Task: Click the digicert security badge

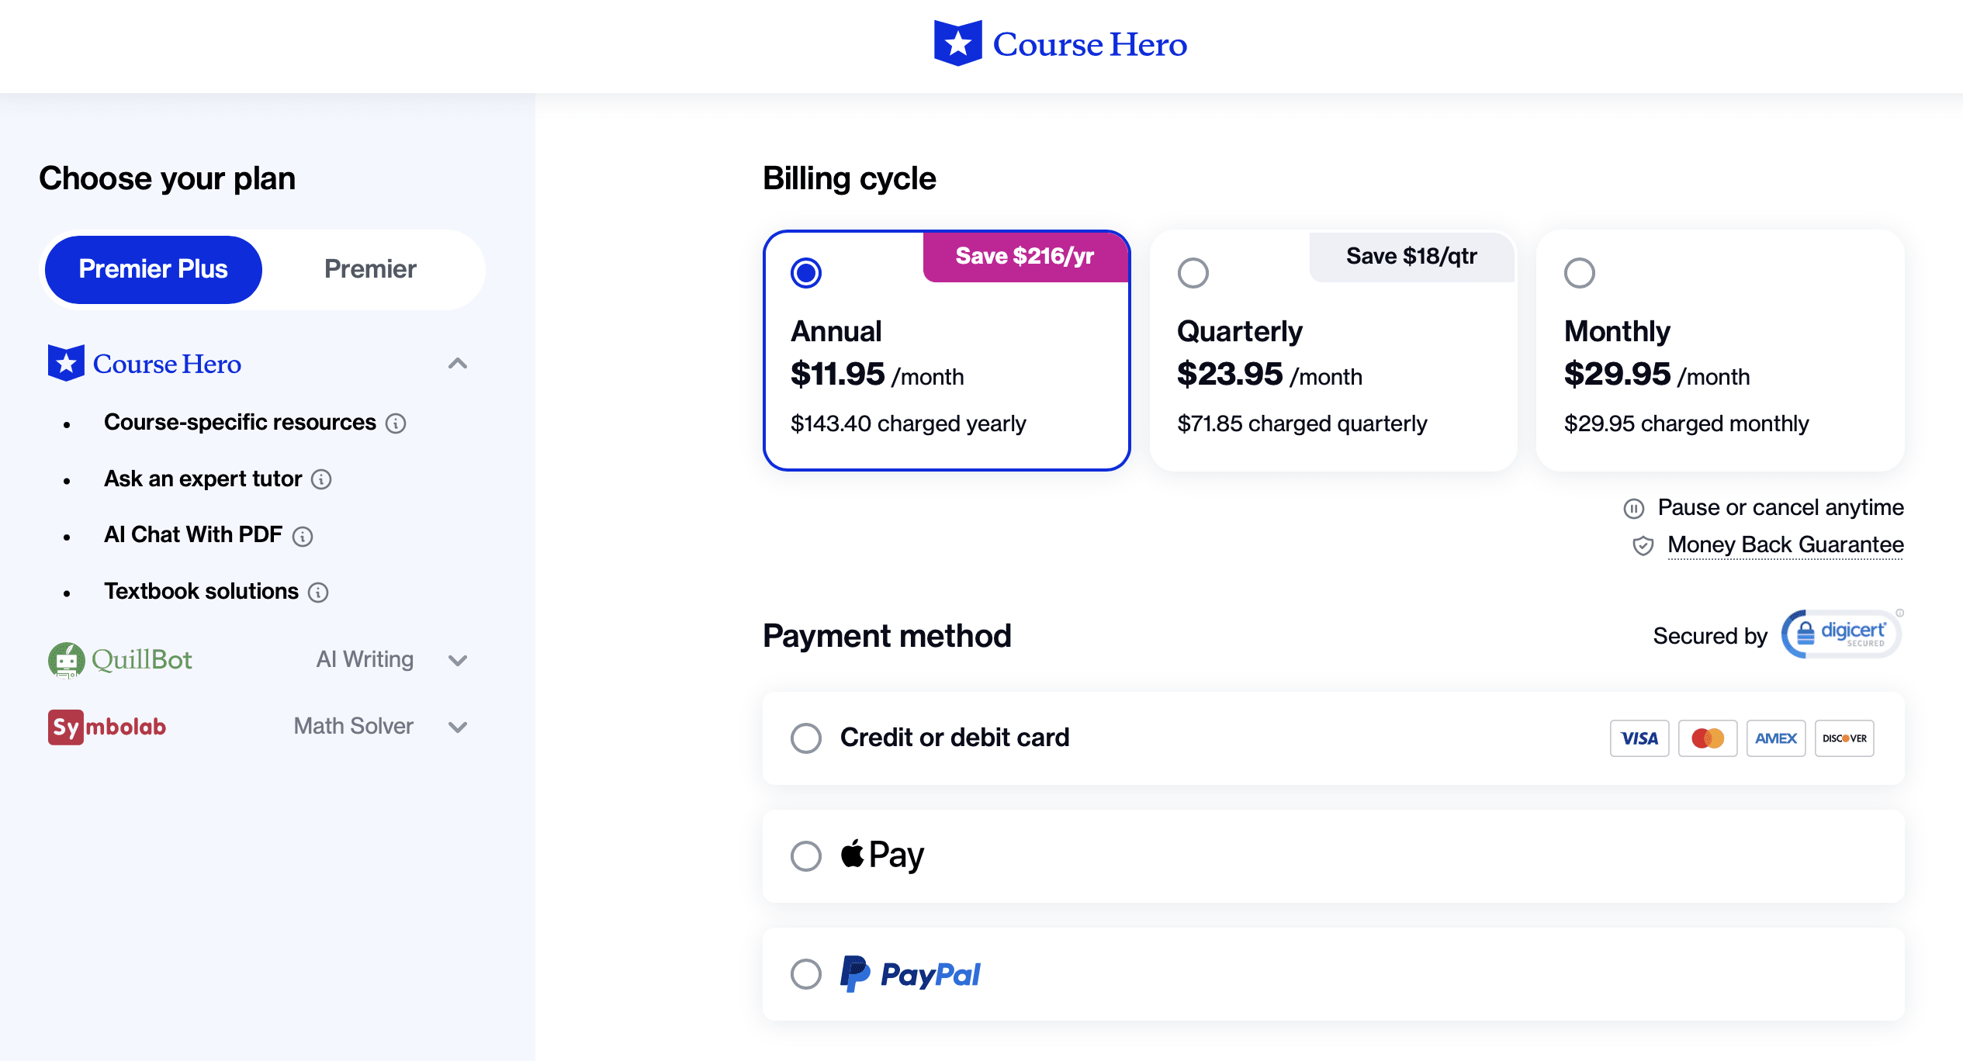Action: pos(1840,633)
